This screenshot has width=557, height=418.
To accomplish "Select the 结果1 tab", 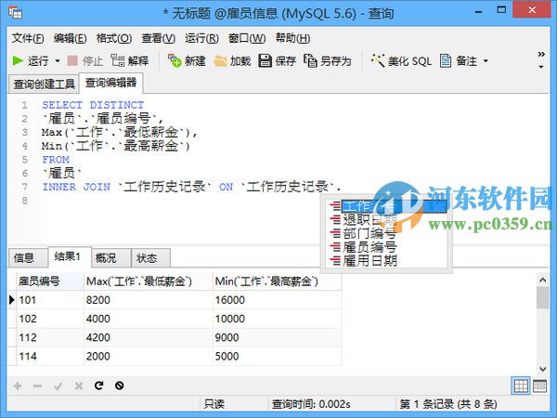I will 68,256.
